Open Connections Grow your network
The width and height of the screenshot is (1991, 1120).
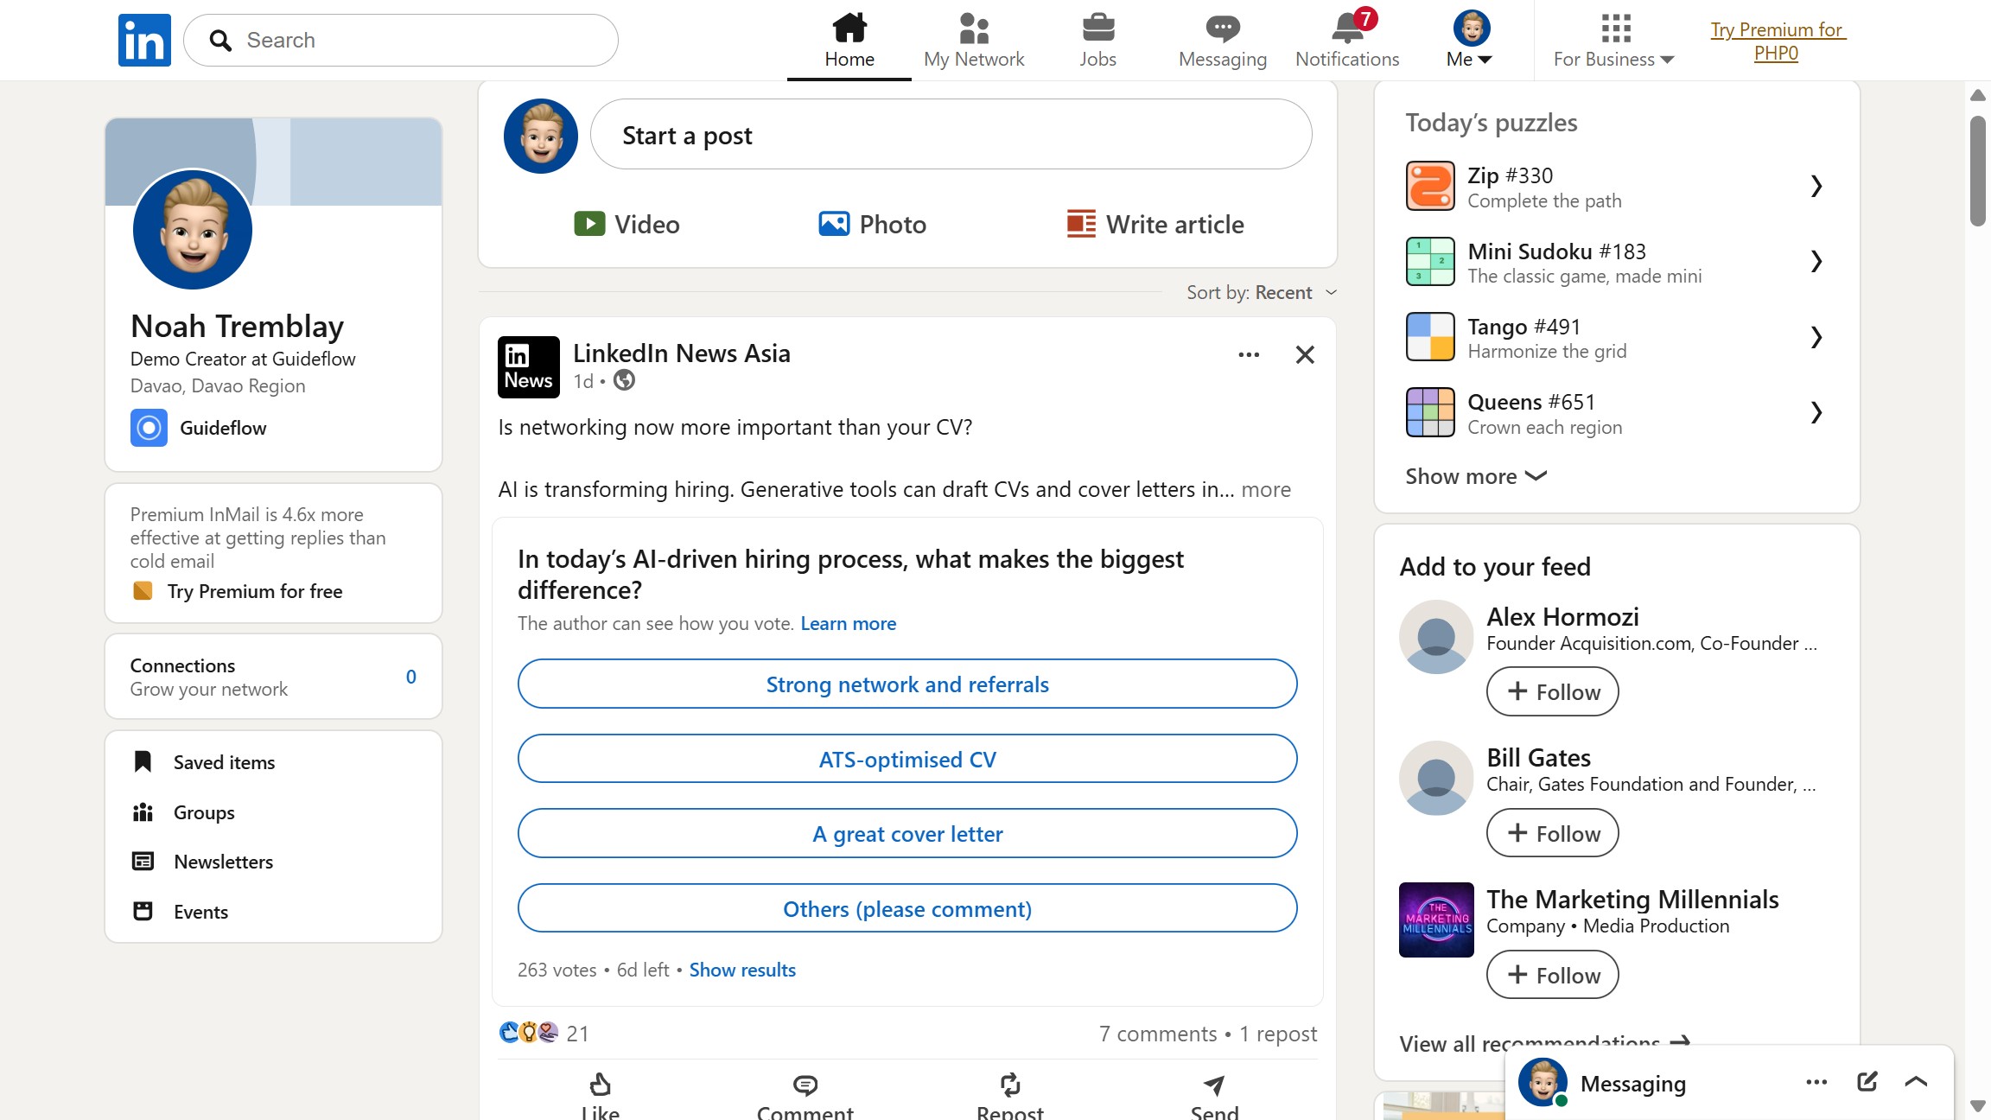coord(273,677)
